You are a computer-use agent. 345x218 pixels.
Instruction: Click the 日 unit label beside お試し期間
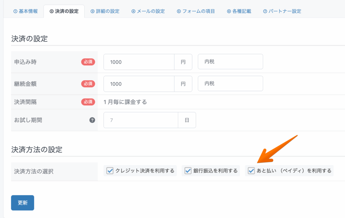click(x=187, y=120)
